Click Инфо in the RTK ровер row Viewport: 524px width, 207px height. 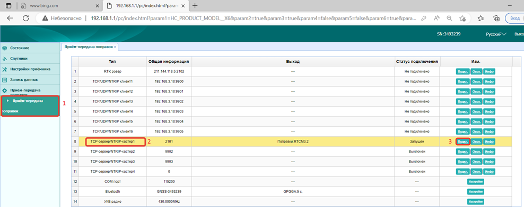tap(489, 71)
